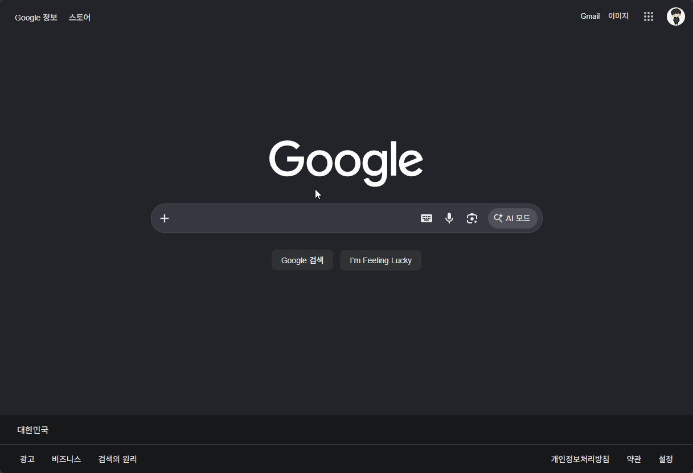Visit the 스토어 link
The height and width of the screenshot is (473, 693).
pyautogui.click(x=80, y=18)
